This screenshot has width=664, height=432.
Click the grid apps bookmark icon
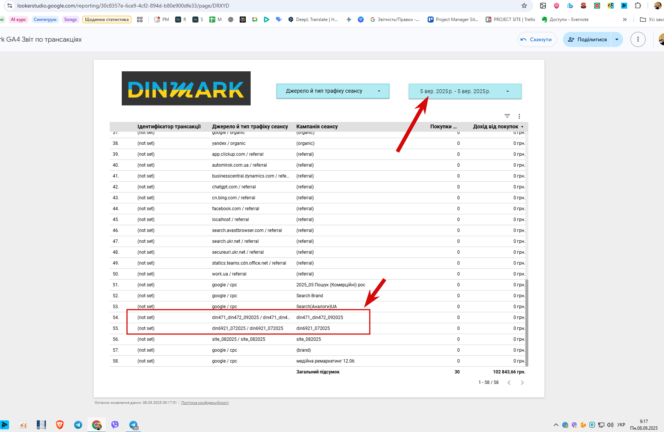140,20
